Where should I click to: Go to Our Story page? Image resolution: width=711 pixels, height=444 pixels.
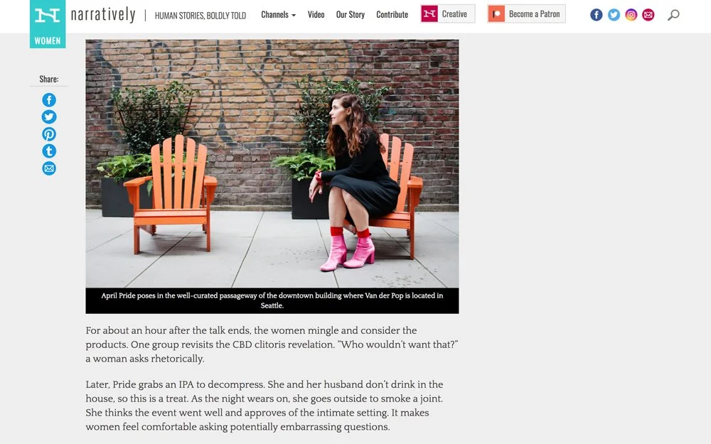(x=350, y=14)
